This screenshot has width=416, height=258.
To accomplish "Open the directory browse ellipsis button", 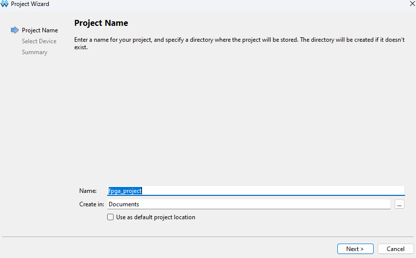I will coord(399,204).
